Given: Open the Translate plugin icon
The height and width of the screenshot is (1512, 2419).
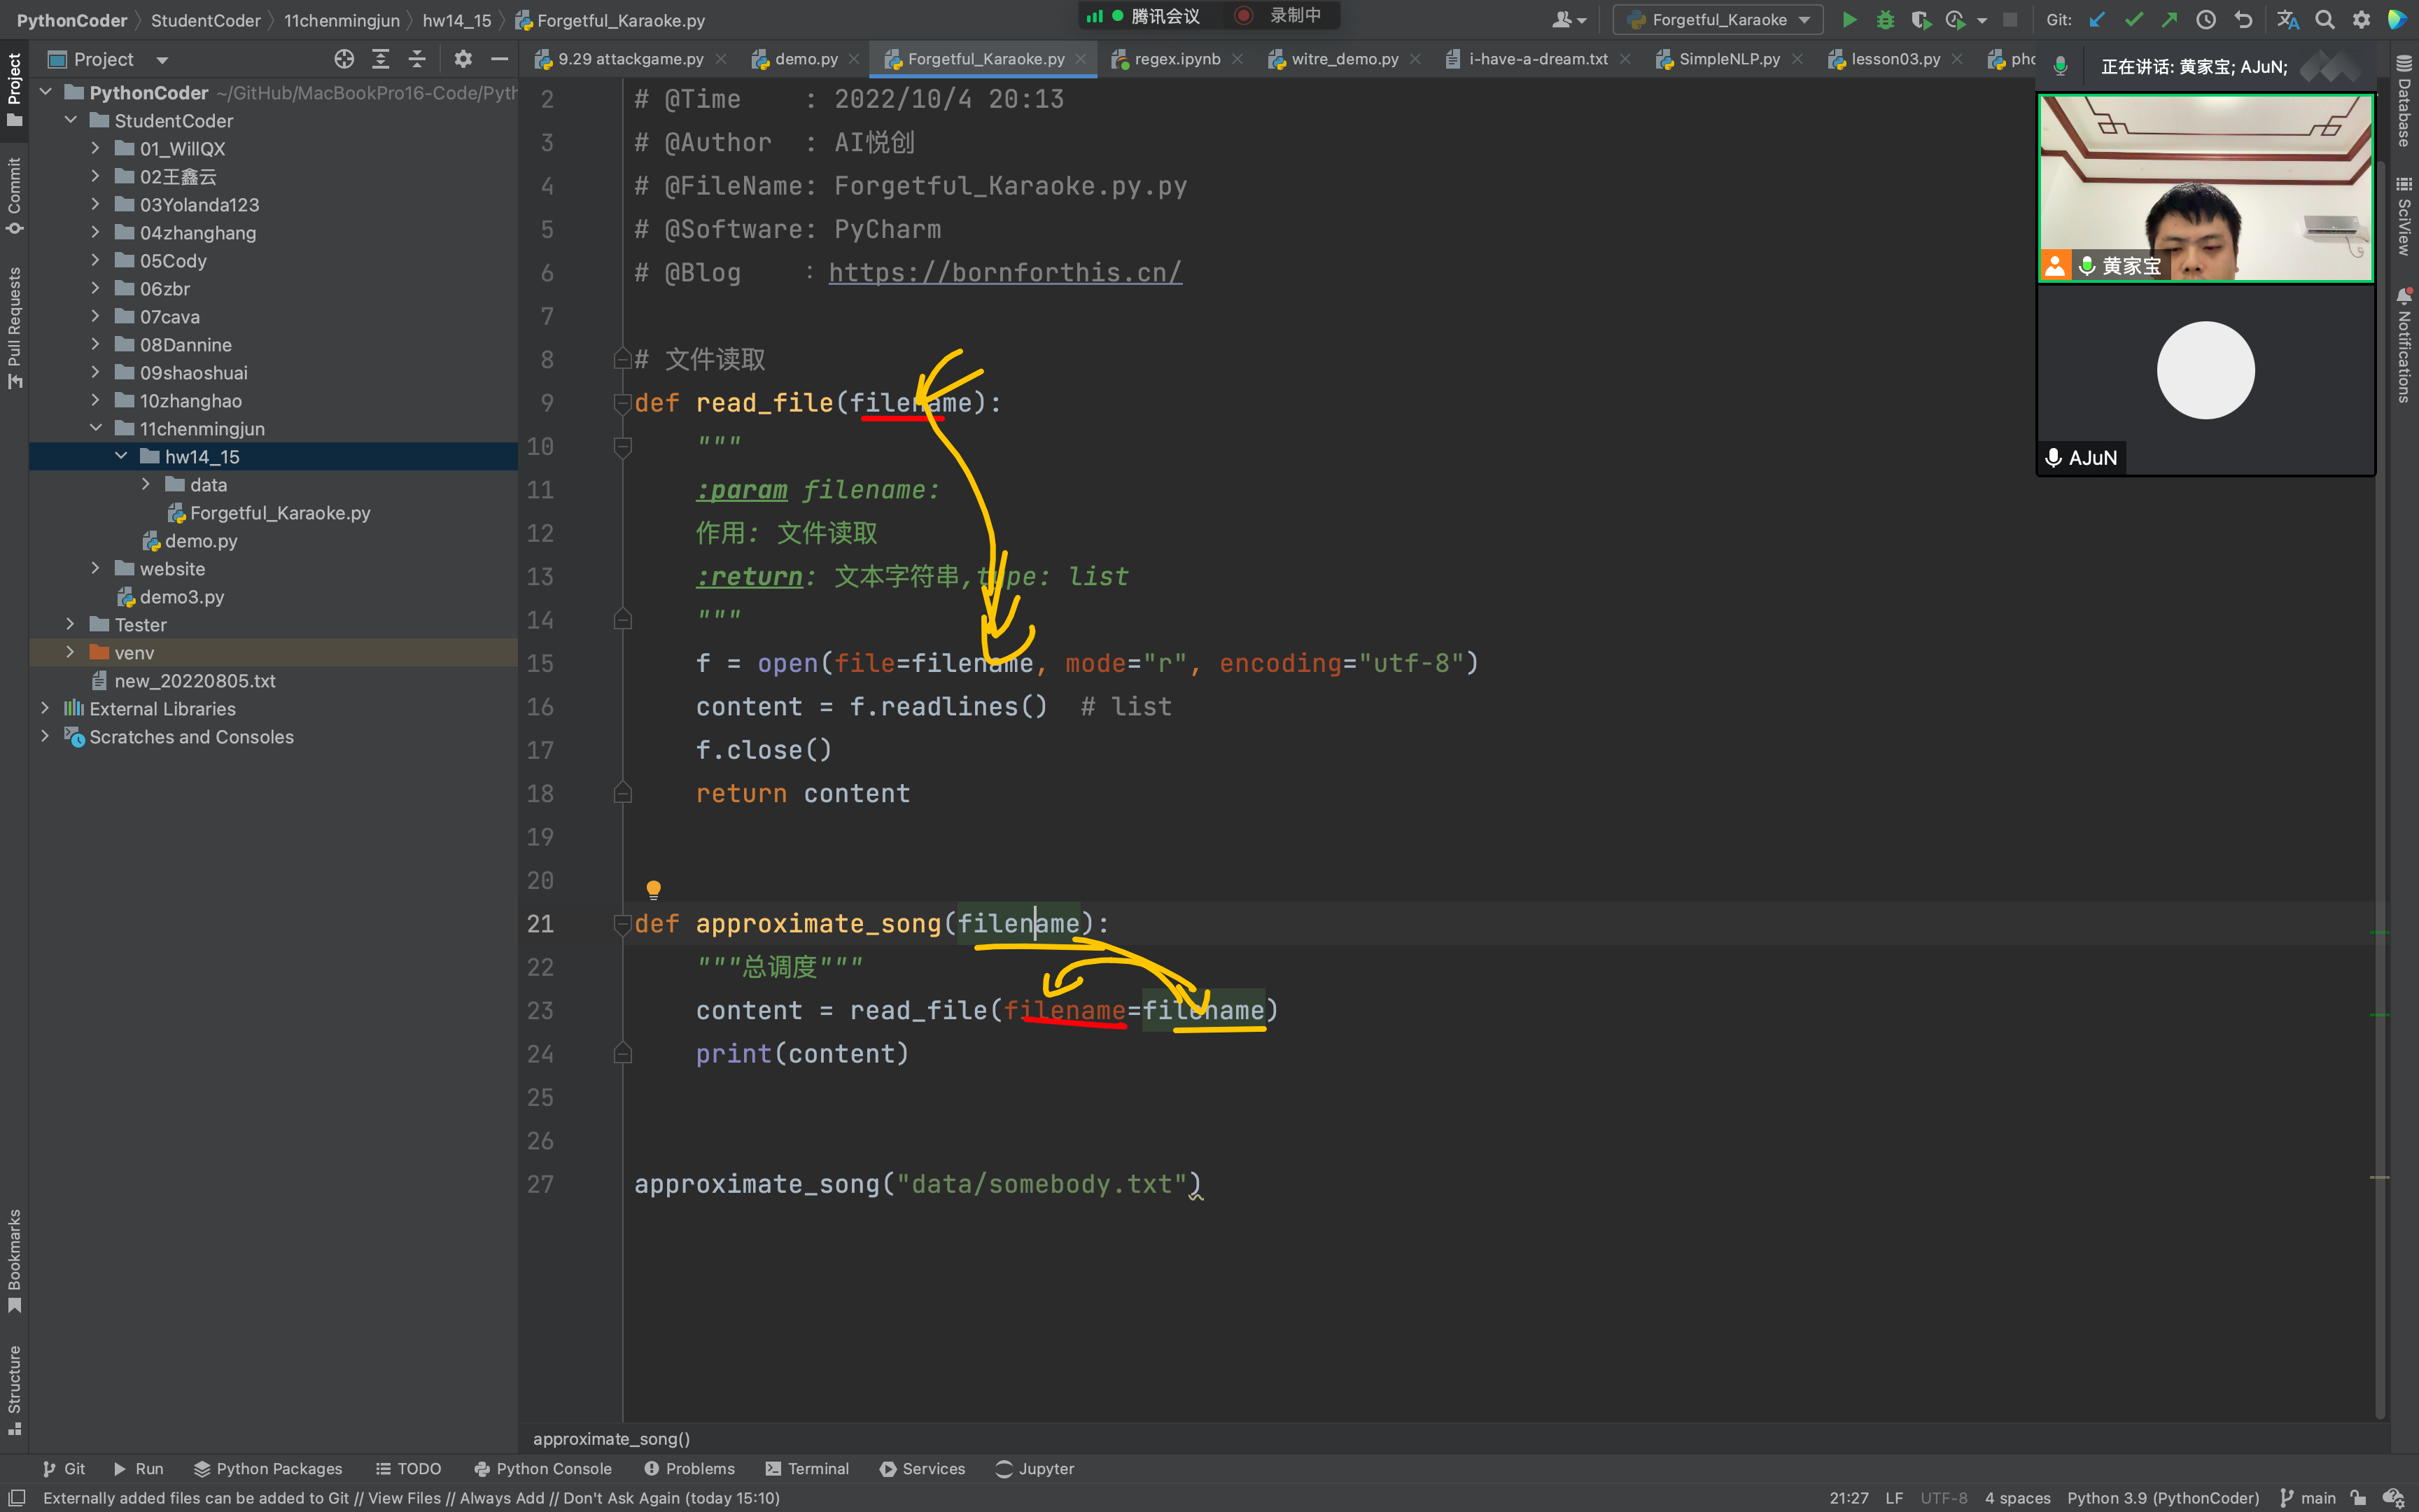Looking at the screenshot, I should (2288, 19).
